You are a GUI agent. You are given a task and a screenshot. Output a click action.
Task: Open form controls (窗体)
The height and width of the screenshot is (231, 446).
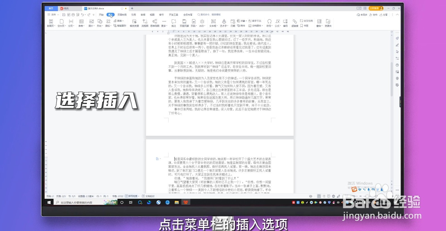319,23
